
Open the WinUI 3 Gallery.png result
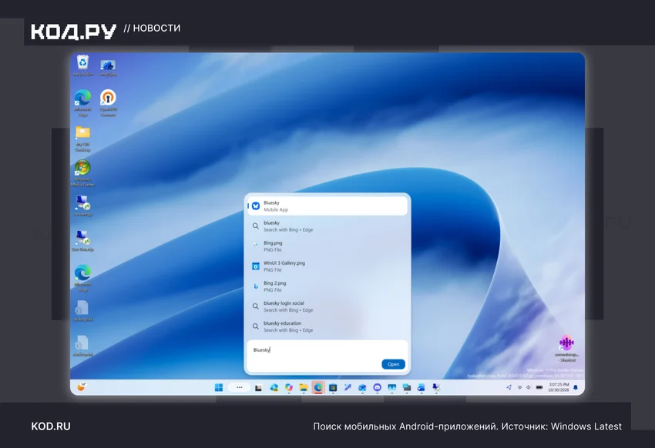point(327,266)
